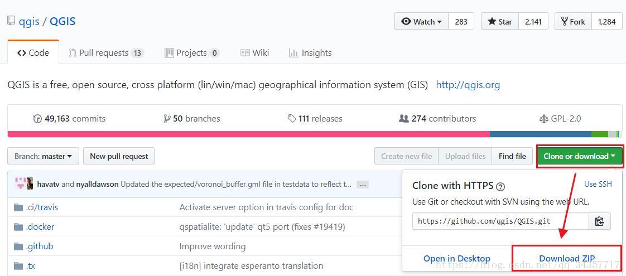
Task: Open the Branch: master dropdown
Action: [43, 156]
